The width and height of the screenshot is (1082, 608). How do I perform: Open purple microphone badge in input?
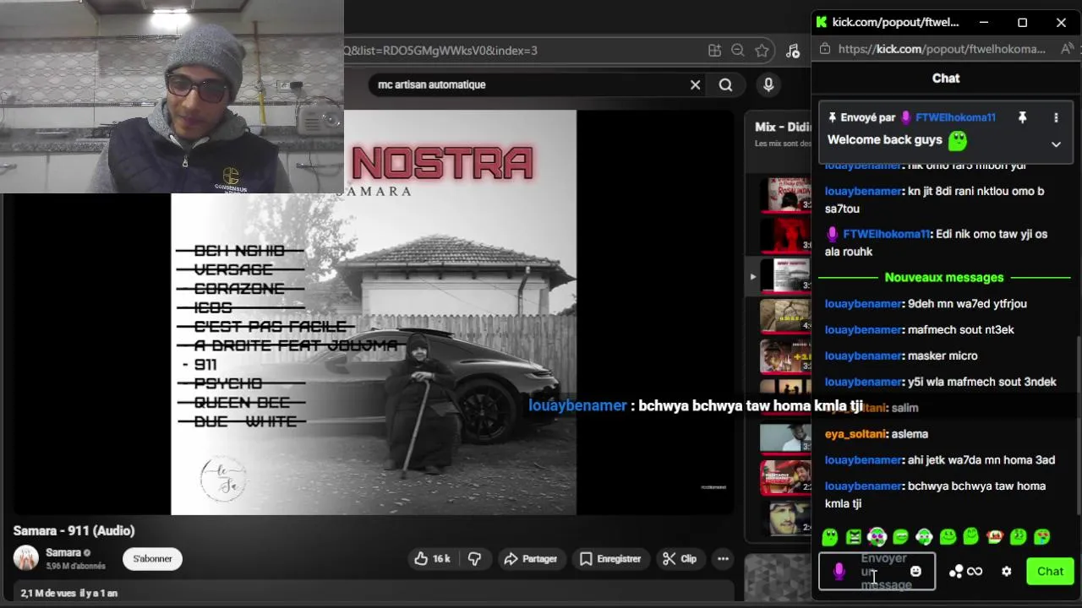[839, 572]
